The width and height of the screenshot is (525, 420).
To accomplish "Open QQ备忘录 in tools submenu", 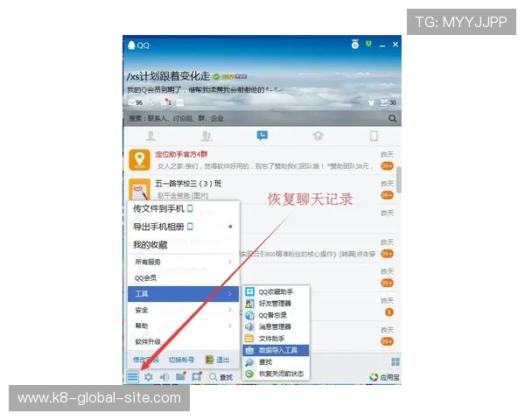I will click(276, 315).
